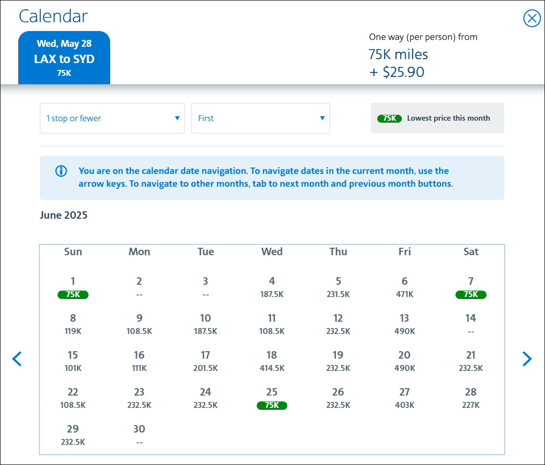545x465 pixels.
Task: Click the '+ $25.90' fee text
Action: pos(396,72)
